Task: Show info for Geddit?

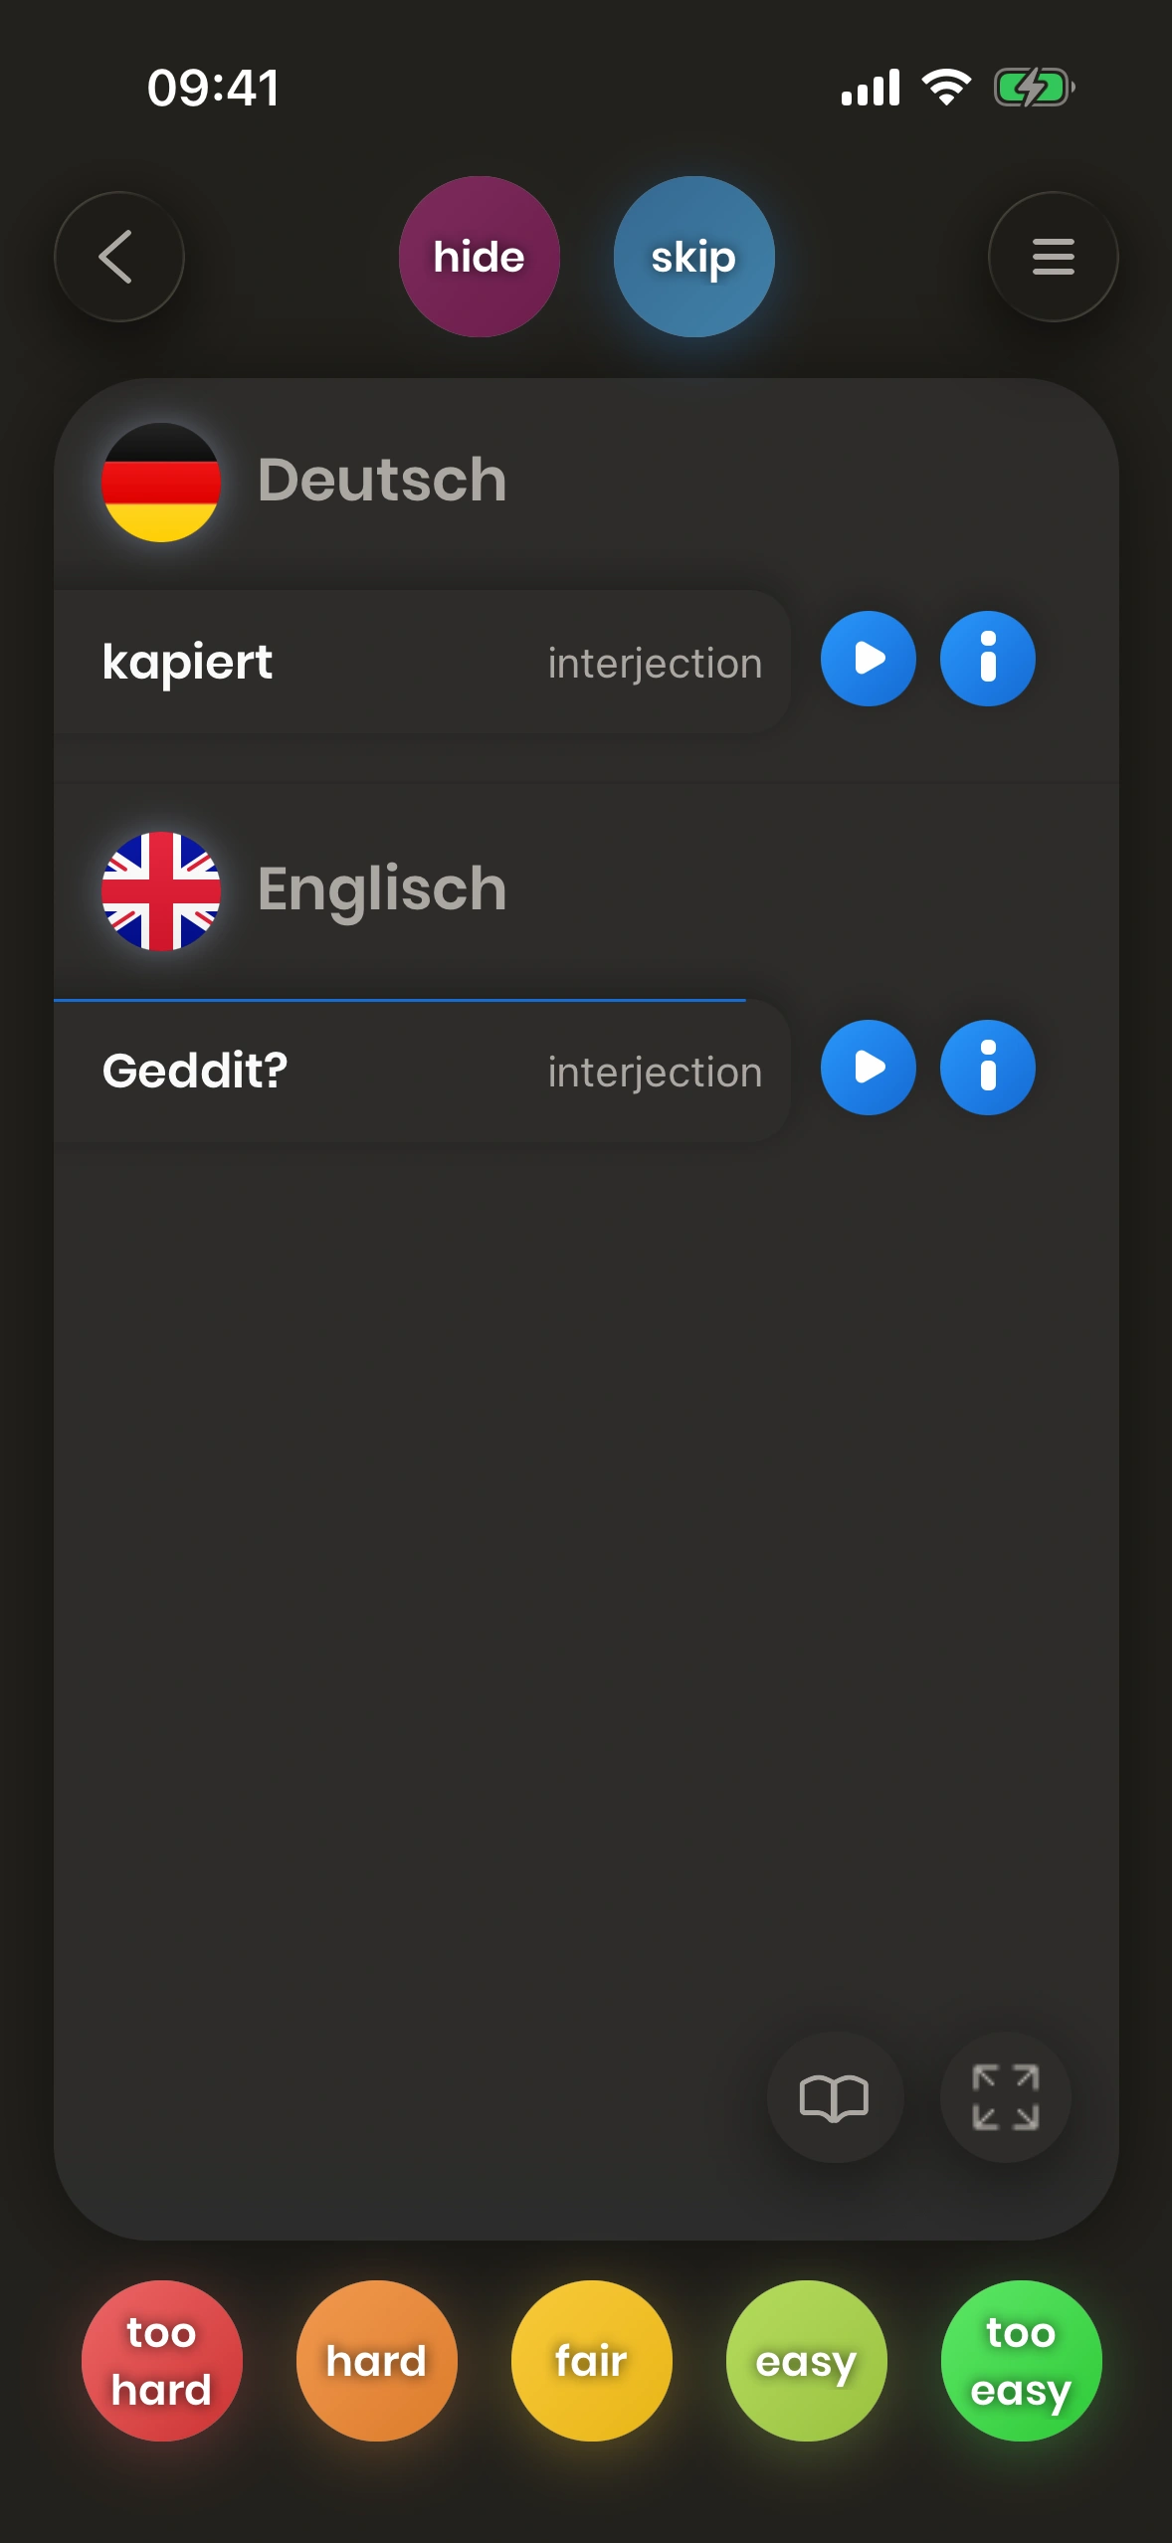Action: coord(987,1068)
